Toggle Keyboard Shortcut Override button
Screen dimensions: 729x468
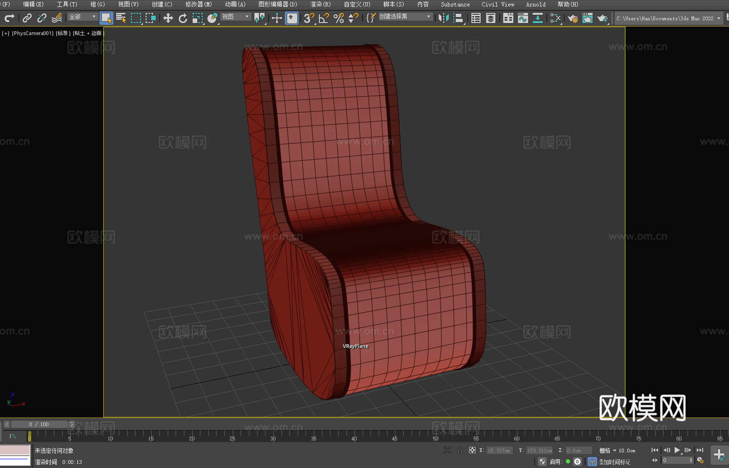(292, 18)
